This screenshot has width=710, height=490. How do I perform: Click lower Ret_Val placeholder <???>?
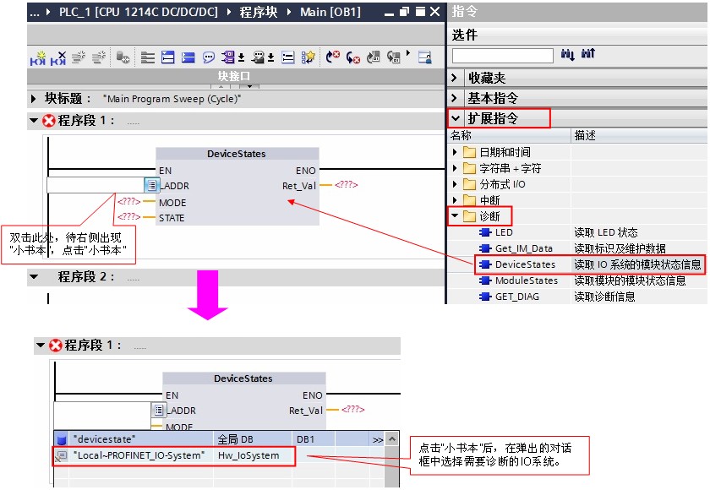pos(352,410)
